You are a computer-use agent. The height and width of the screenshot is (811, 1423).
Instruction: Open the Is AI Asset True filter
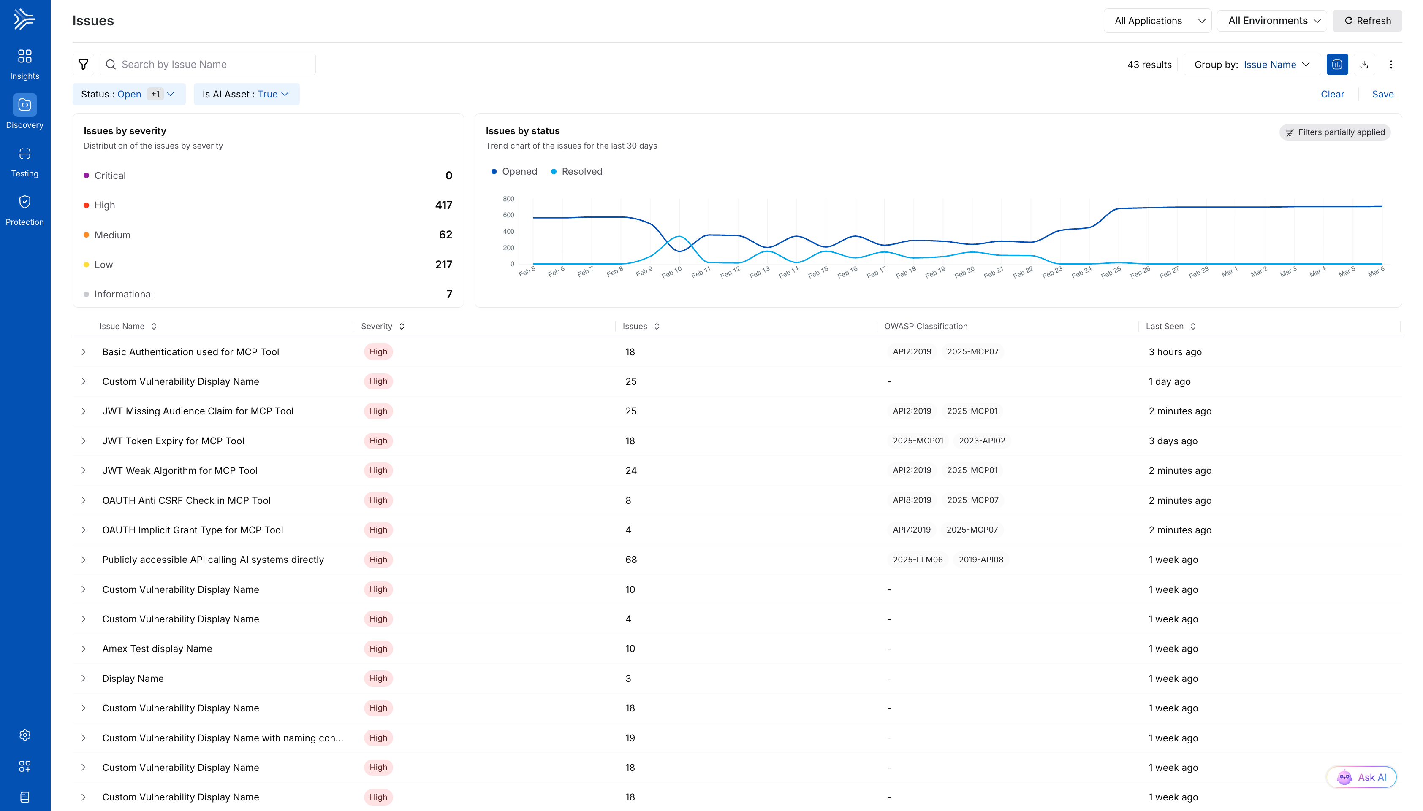tap(246, 94)
